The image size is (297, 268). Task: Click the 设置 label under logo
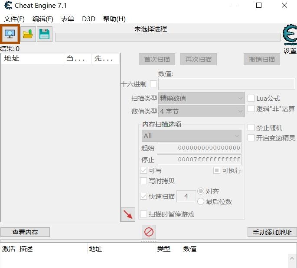(290, 51)
